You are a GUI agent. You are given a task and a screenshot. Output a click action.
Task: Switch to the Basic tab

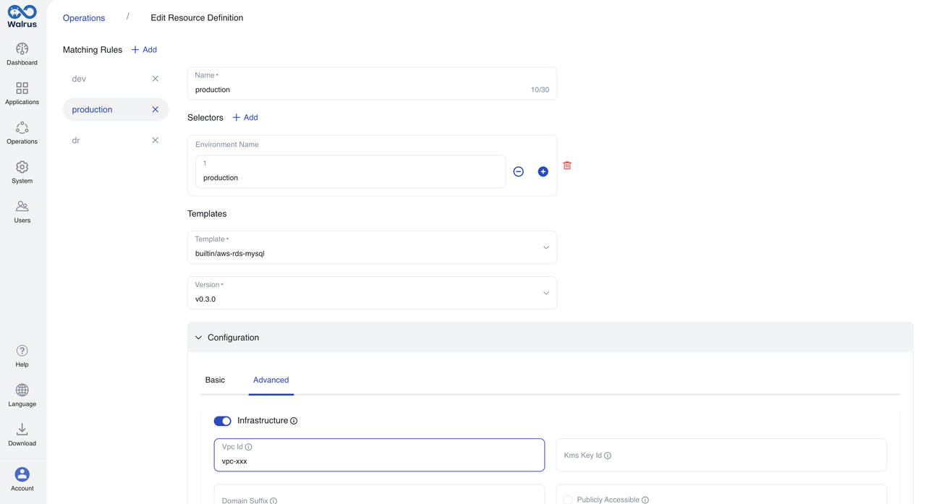point(215,380)
